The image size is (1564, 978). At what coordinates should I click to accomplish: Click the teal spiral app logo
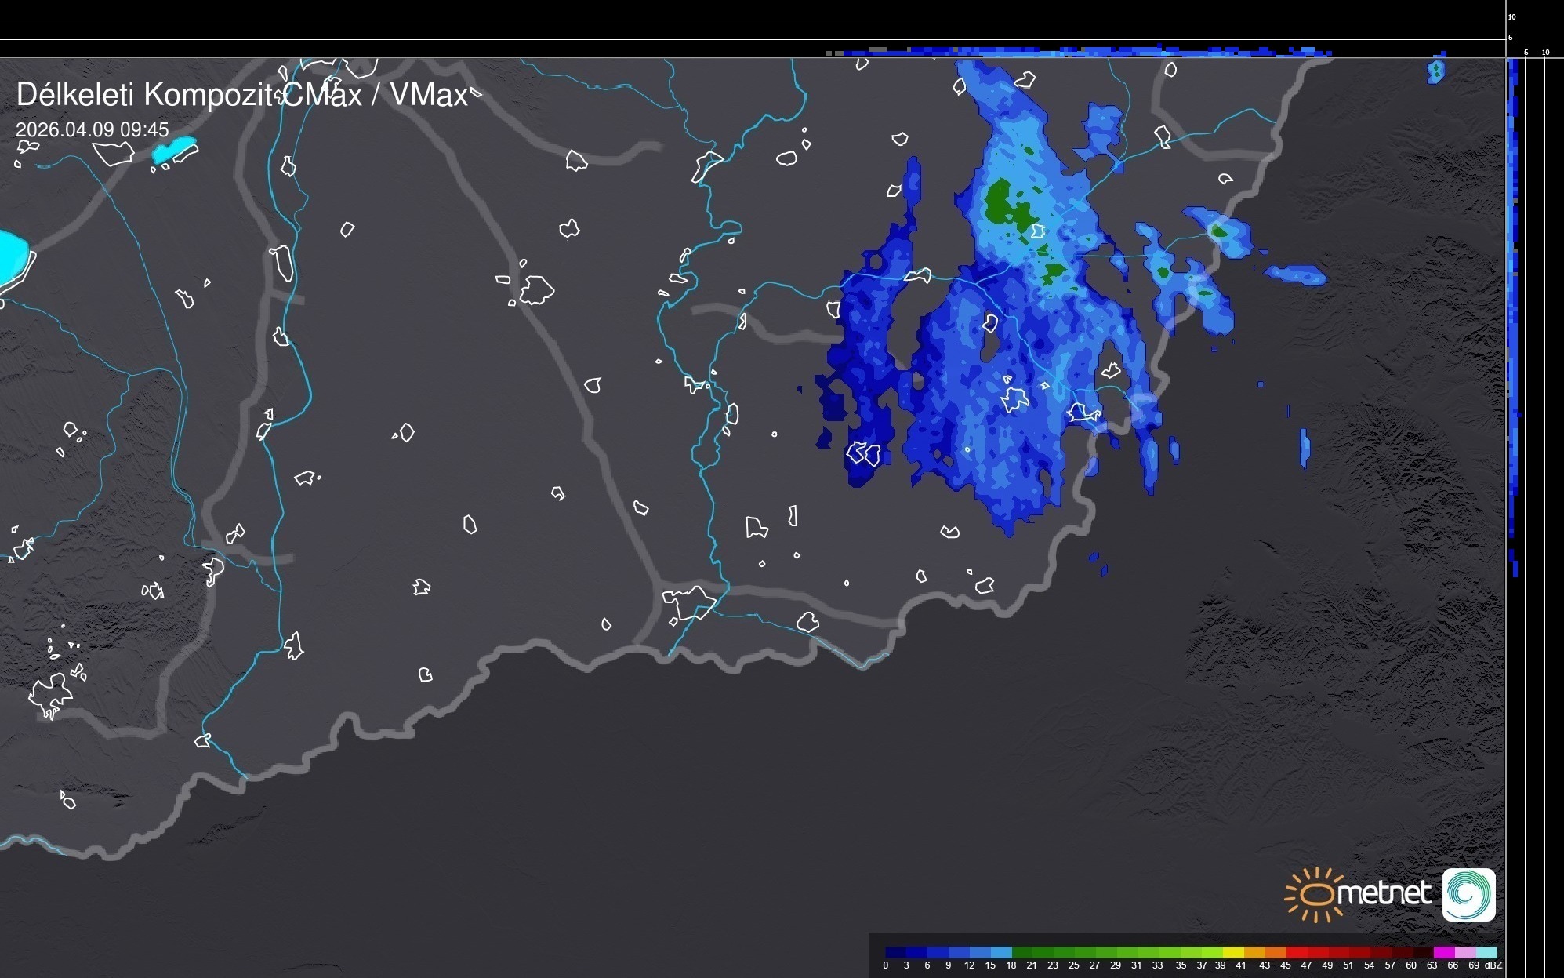tap(1468, 894)
